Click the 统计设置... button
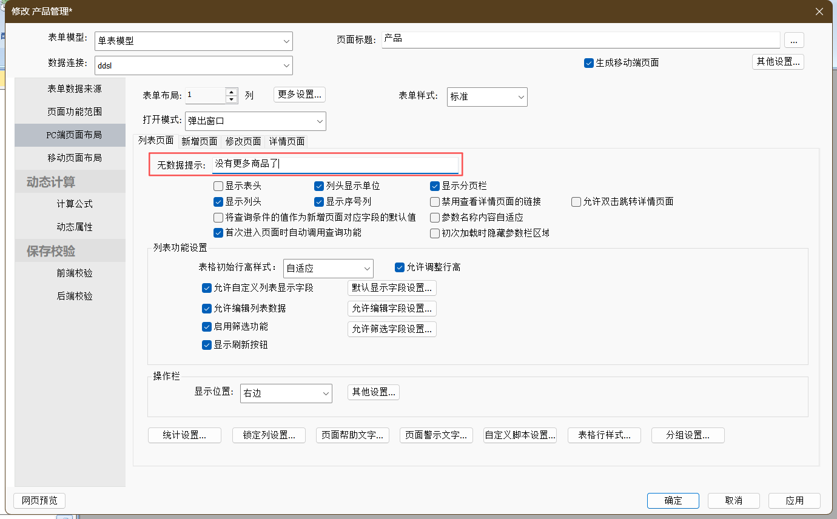The width and height of the screenshot is (837, 519). point(184,435)
